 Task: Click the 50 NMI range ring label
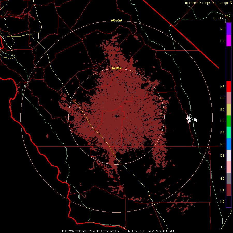point(116,68)
